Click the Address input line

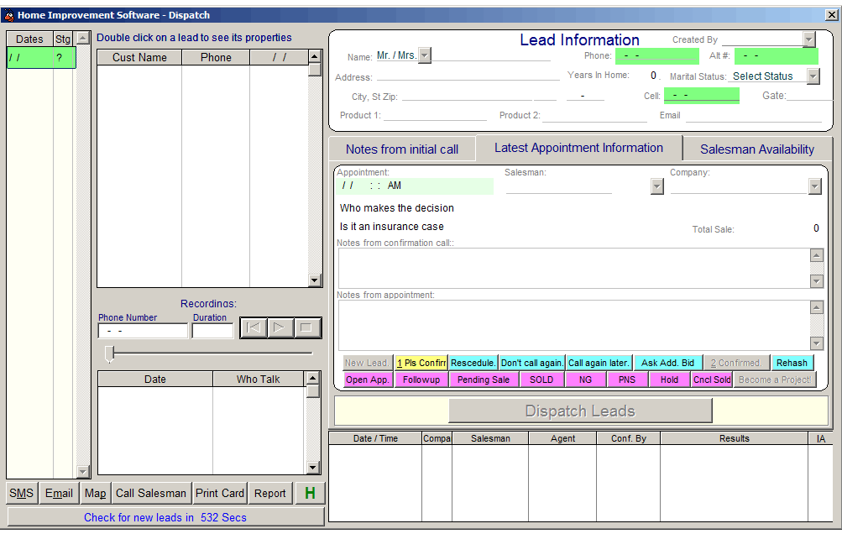(468, 76)
